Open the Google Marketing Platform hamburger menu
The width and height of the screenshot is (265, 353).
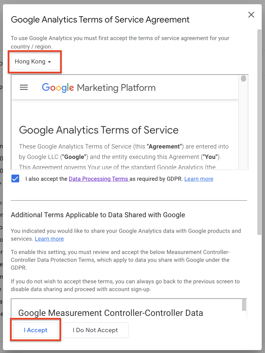(x=24, y=87)
